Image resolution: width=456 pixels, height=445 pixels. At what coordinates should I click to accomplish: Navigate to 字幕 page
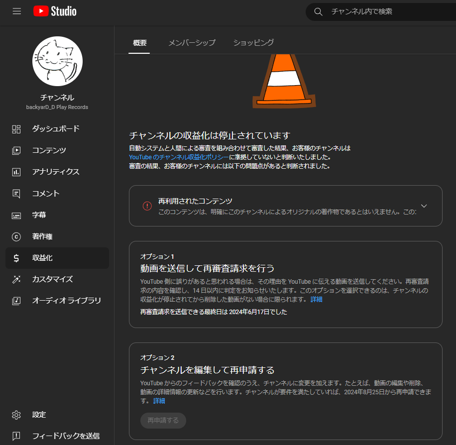click(x=39, y=215)
